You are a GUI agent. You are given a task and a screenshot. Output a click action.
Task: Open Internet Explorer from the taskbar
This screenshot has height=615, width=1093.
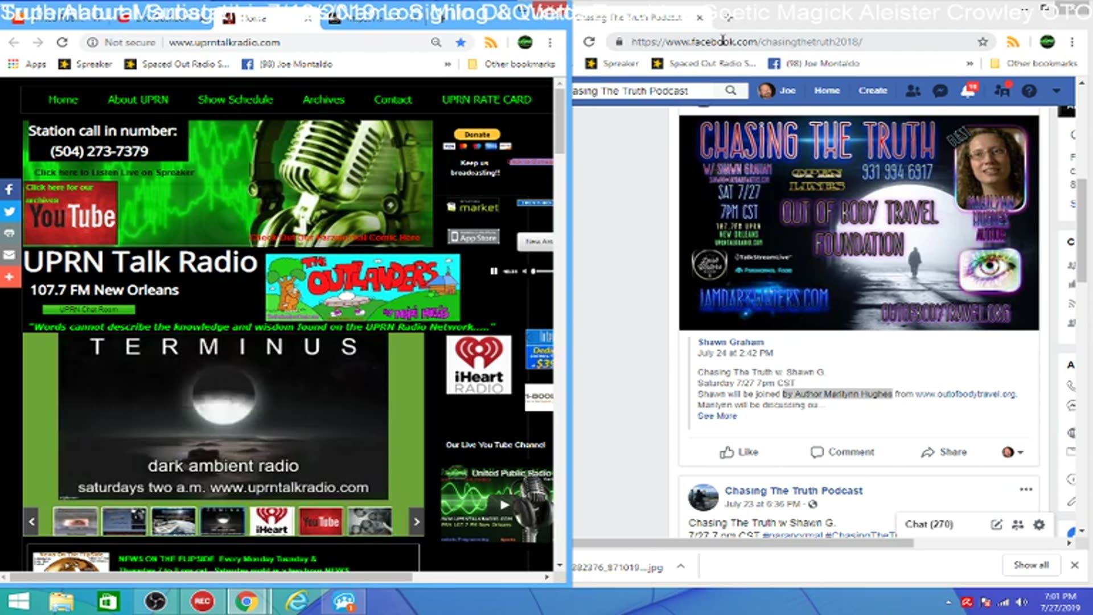[x=297, y=601]
